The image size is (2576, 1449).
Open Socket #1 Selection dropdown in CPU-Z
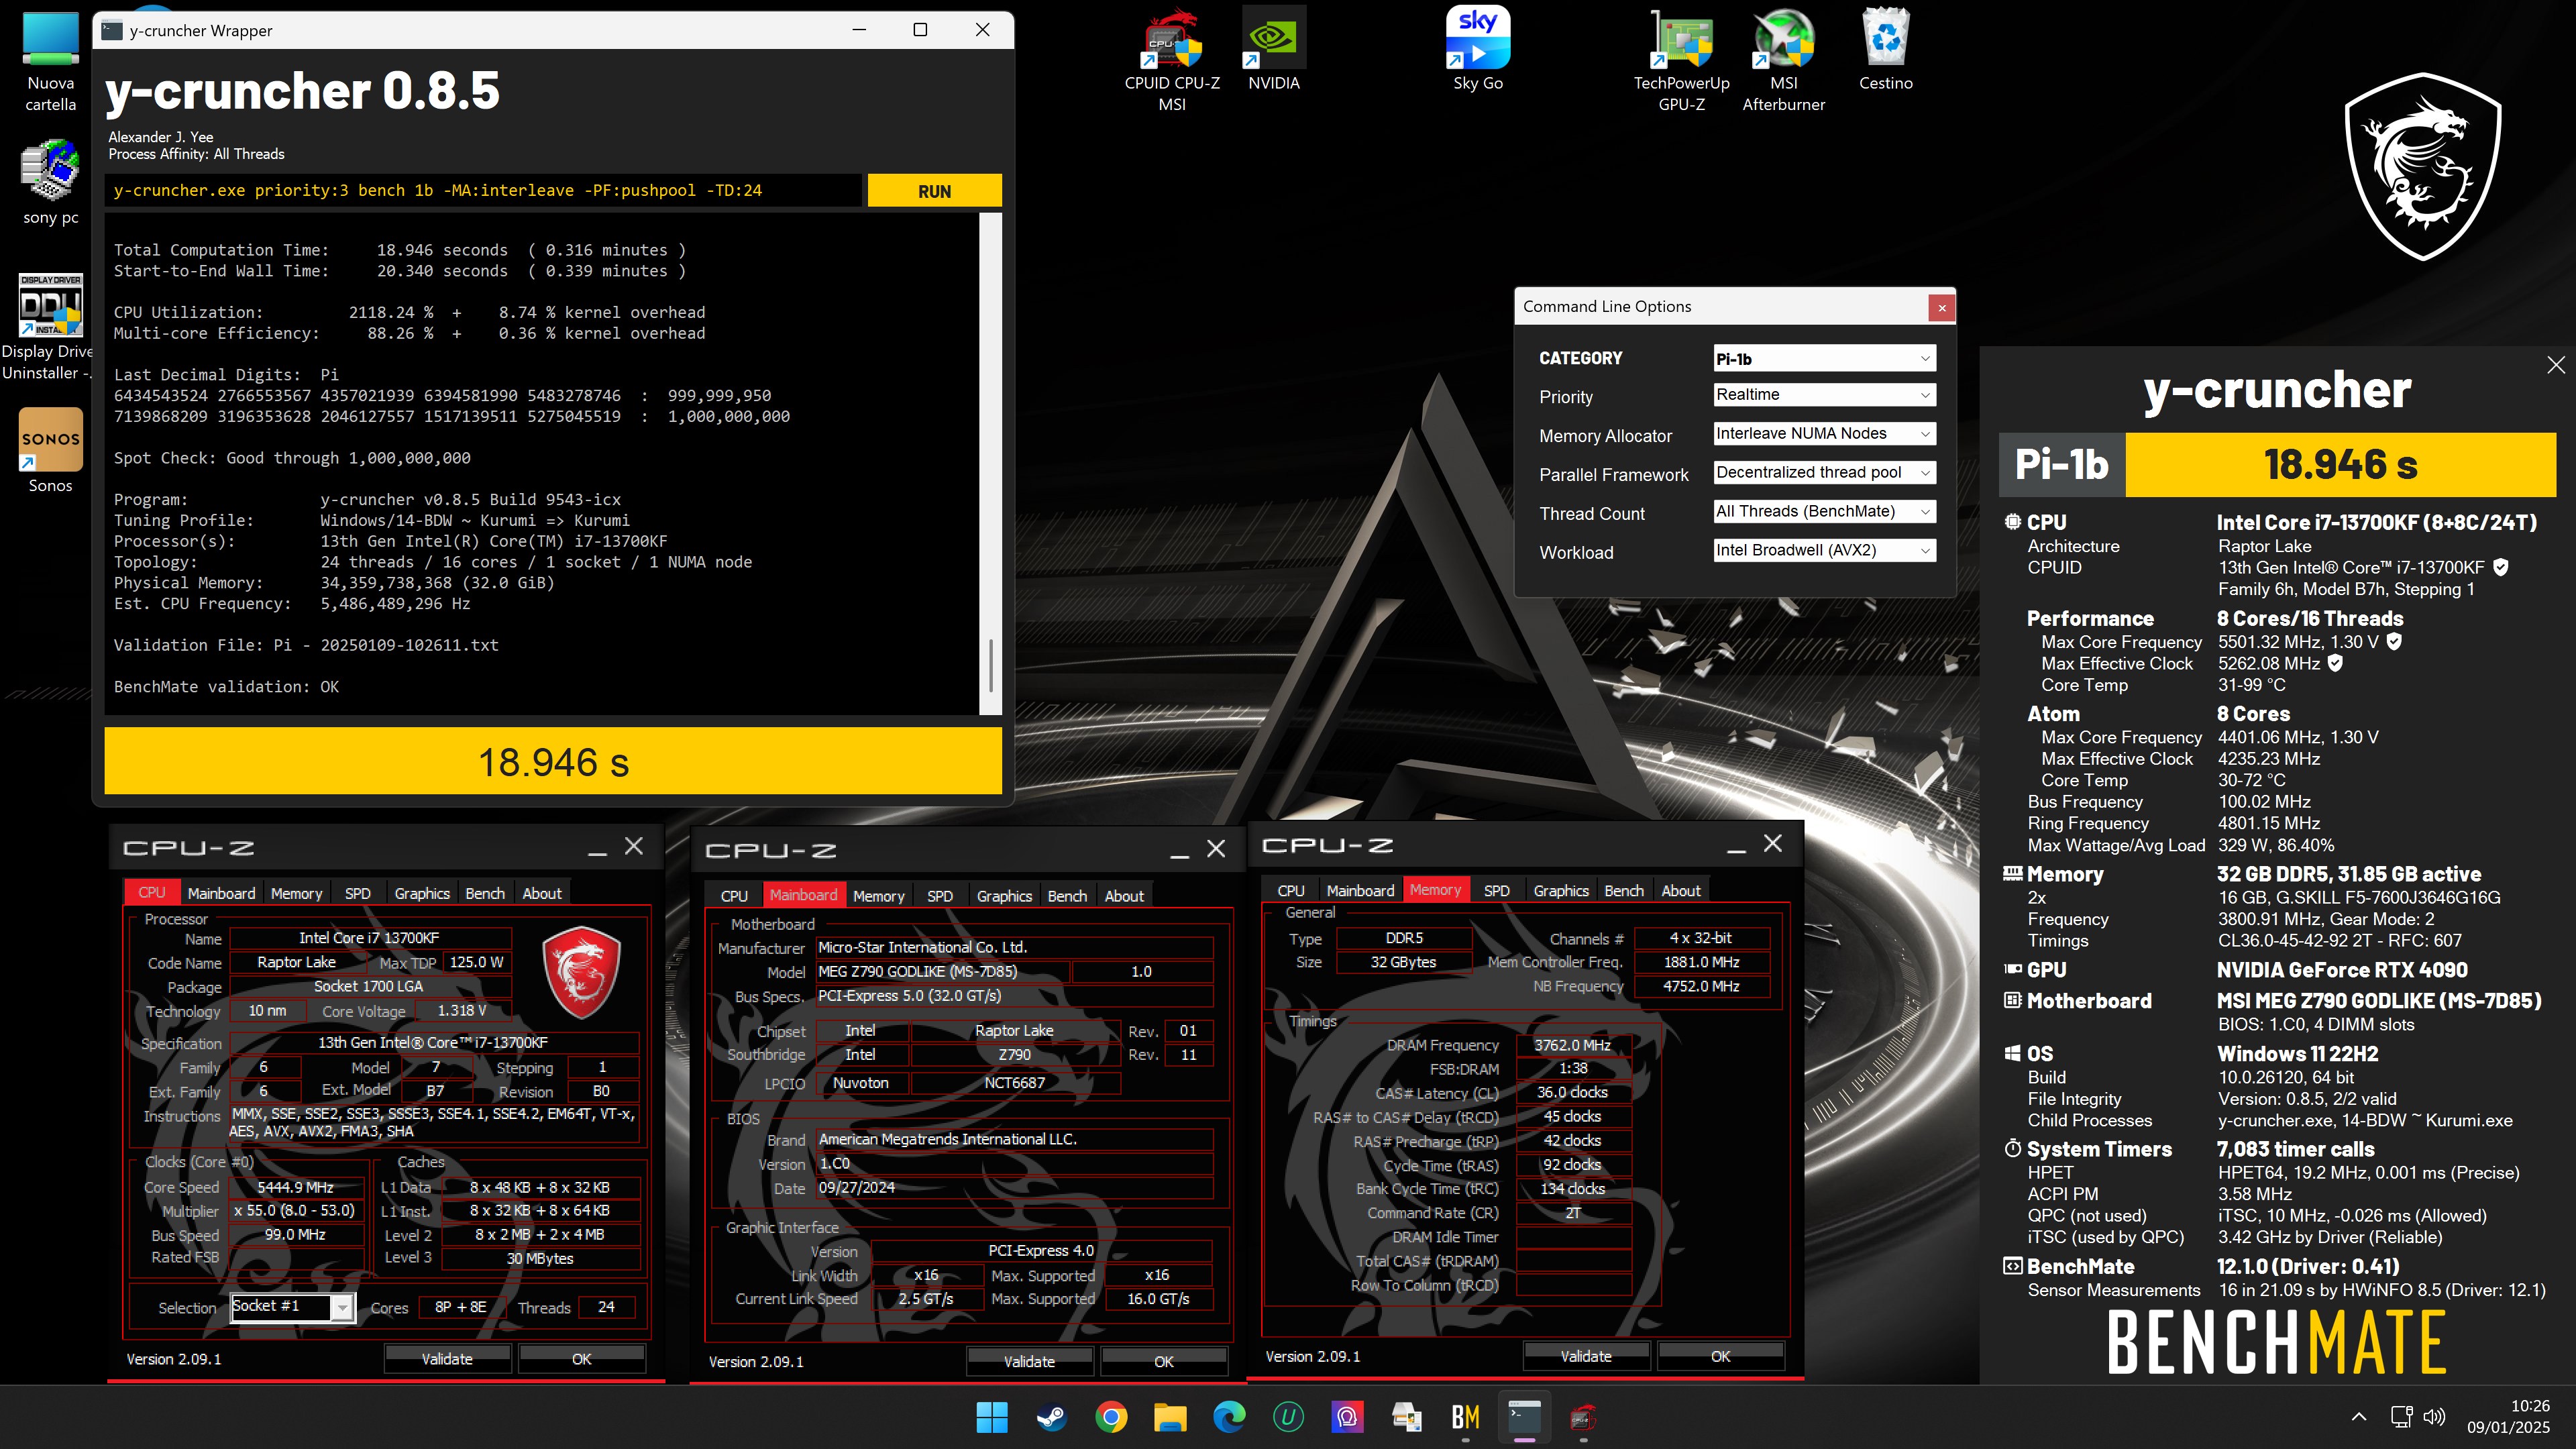coord(292,1307)
